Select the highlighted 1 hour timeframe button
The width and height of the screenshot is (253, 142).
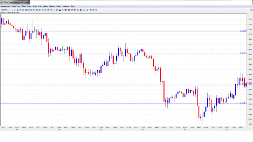(29, 10)
